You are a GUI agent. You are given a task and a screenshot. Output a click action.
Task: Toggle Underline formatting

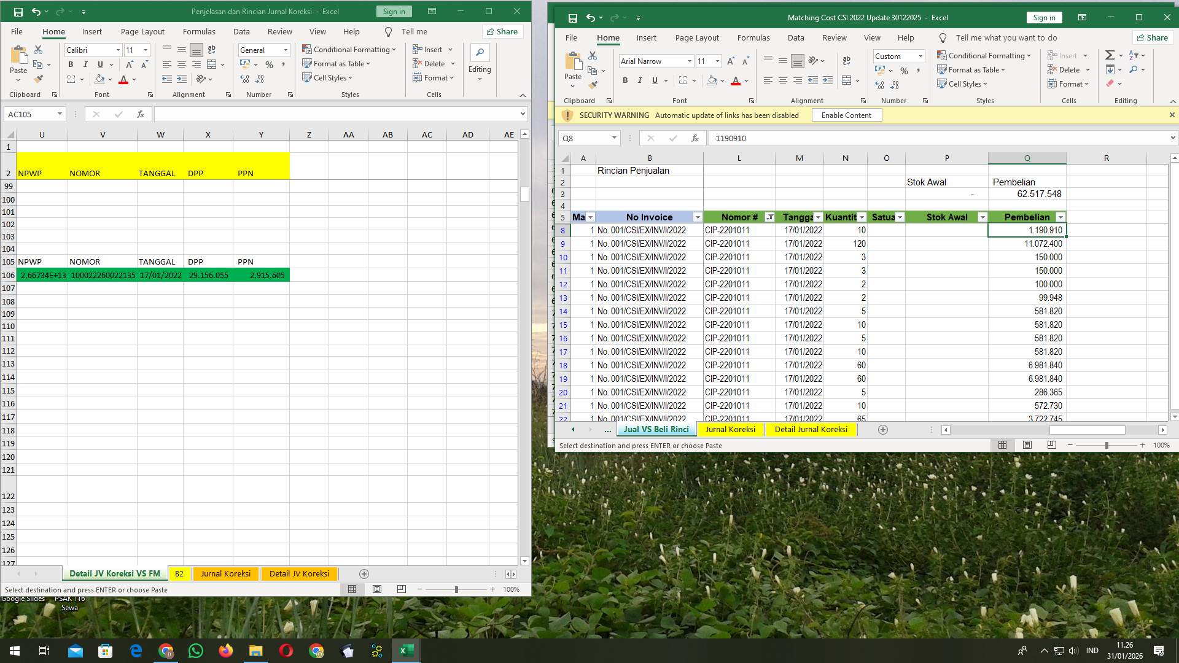655,80
